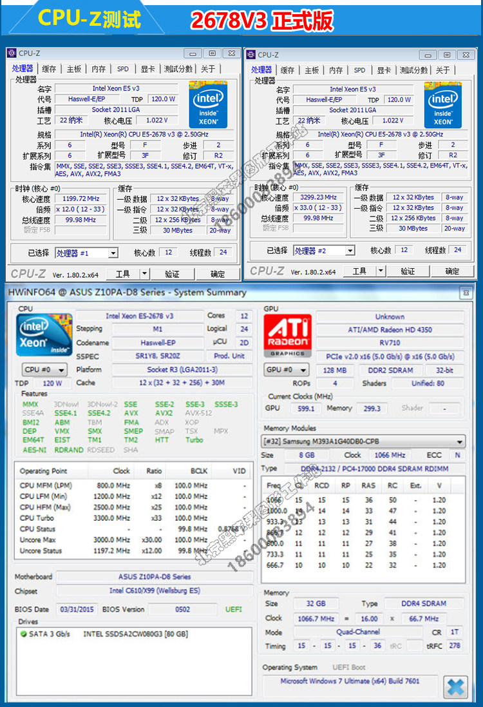Switch to 缓存 tab in the 处理器 #1 CPU-Z window
The image size is (483, 707).
[x=49, y=69]
